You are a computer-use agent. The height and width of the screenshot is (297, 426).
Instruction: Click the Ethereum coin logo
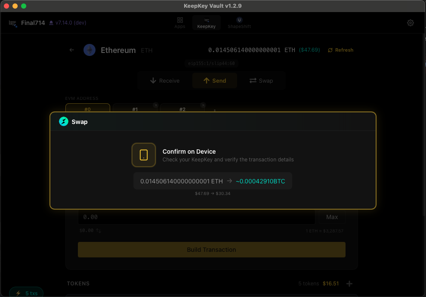coord(90,50)
